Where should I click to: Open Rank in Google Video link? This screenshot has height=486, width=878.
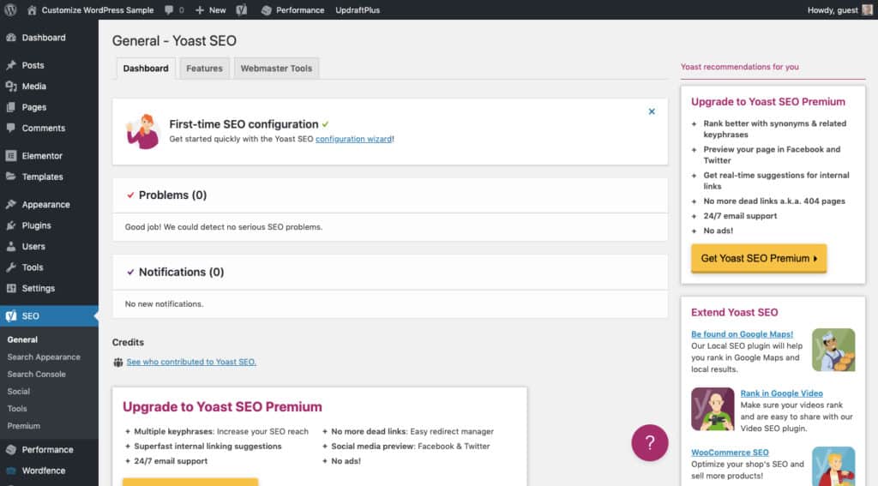pos(781,393)
